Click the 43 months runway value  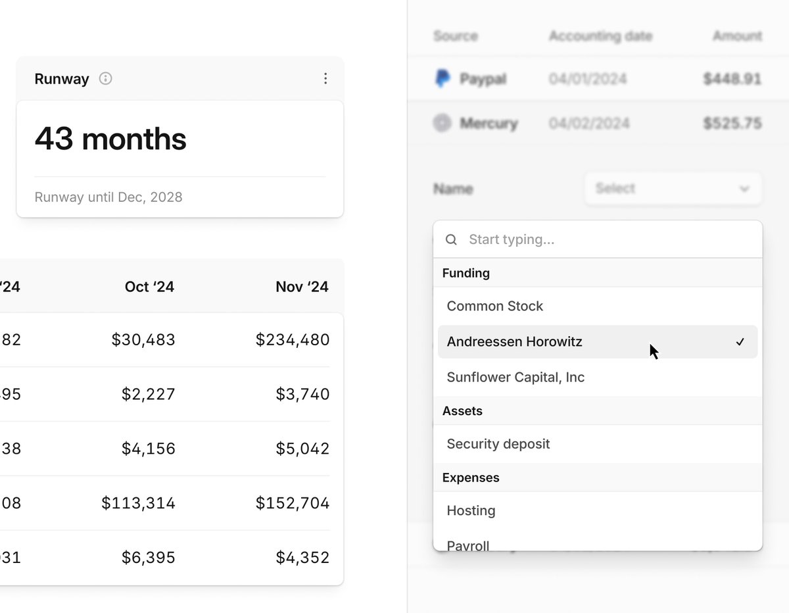pos(110,139)
